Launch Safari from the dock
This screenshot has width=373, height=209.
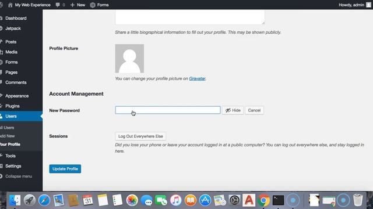44,200
